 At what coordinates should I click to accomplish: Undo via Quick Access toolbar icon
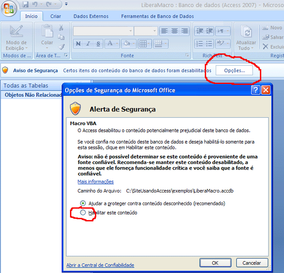(x=35, y=4)
